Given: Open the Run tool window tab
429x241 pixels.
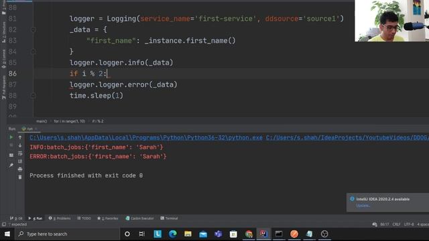Looking at the screenshot, I should [36, 218].
